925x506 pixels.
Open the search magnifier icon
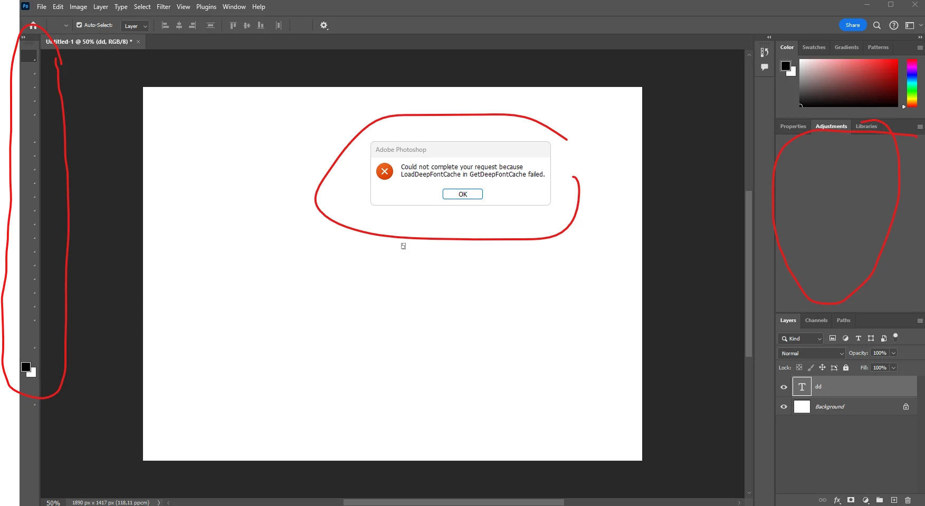pyautogui.click(x=877, y=25)
